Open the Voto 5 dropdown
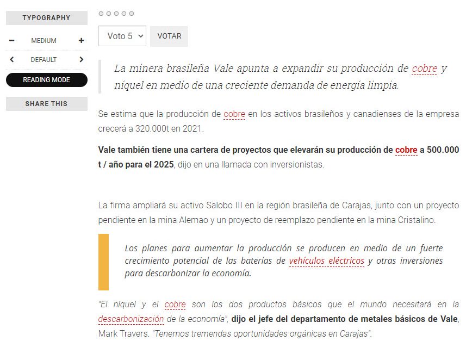 click(x=122, y=36)
